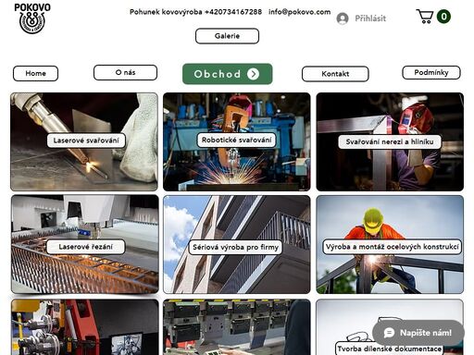Click the POKOVO logo
This screenshot has height=355, width=474.
coord(32,18)
